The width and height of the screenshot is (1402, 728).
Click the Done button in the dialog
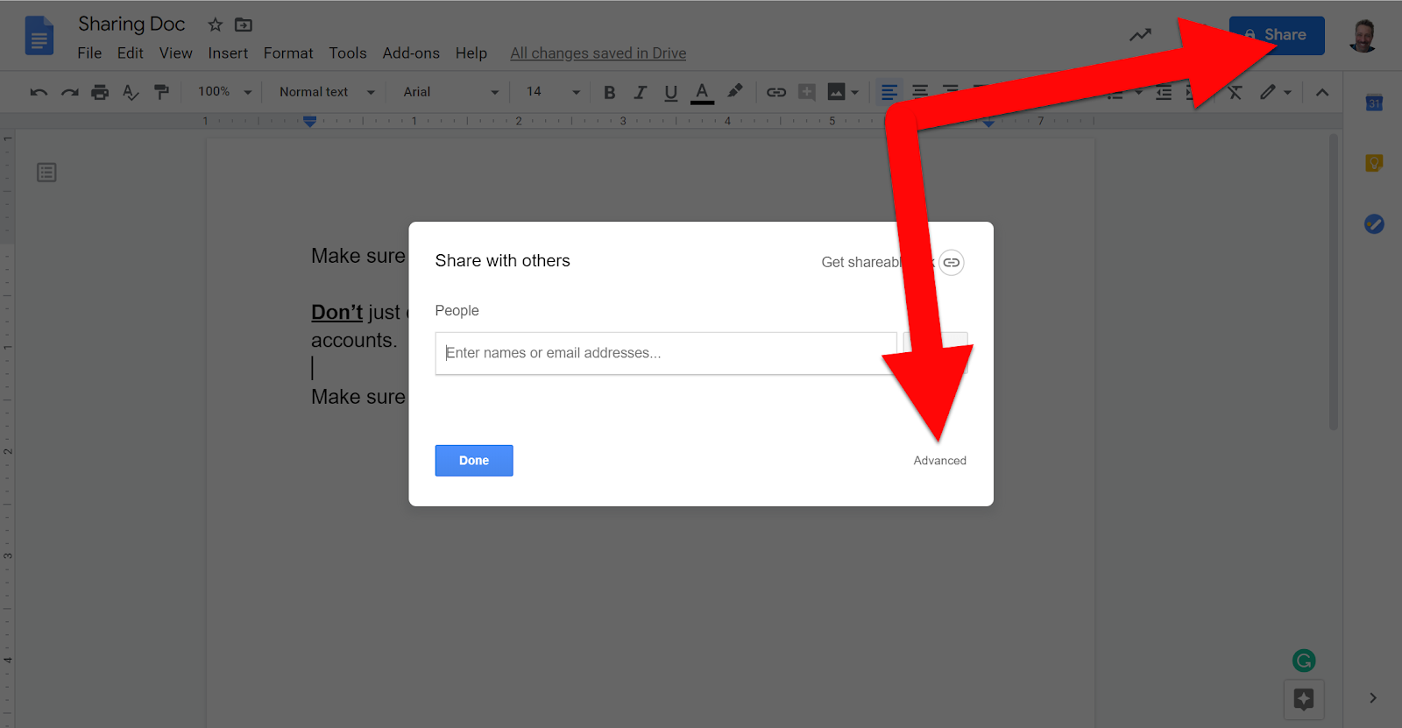[474, 461]
